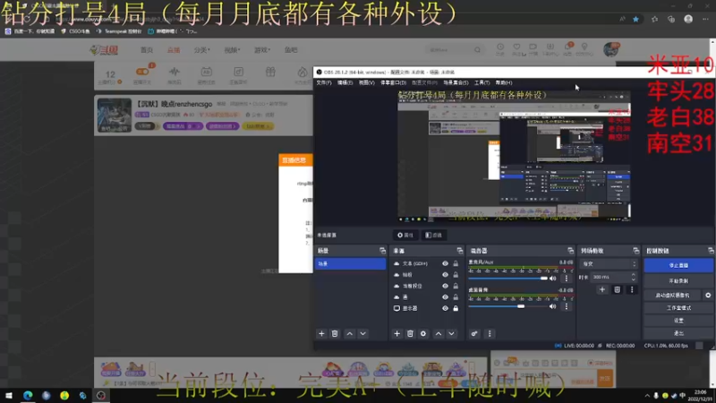Move source up in Sources panel

coord(439,334)
